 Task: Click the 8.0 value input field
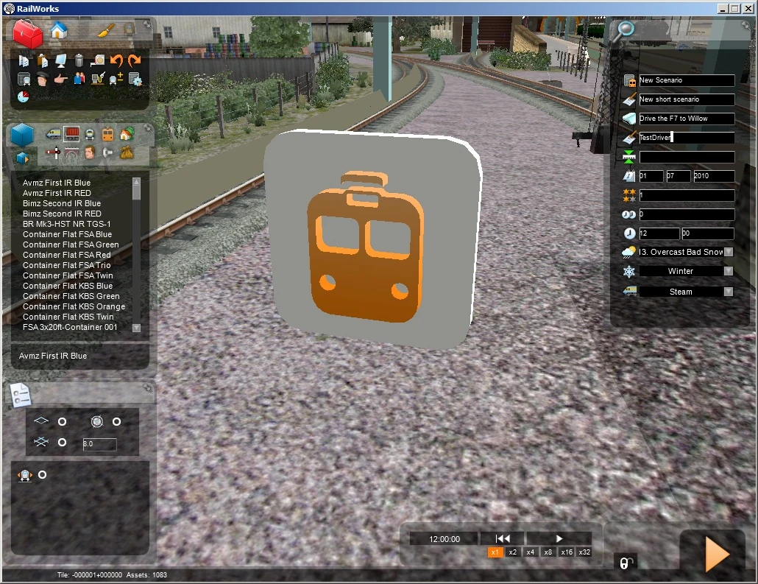(x=99, y=443)
